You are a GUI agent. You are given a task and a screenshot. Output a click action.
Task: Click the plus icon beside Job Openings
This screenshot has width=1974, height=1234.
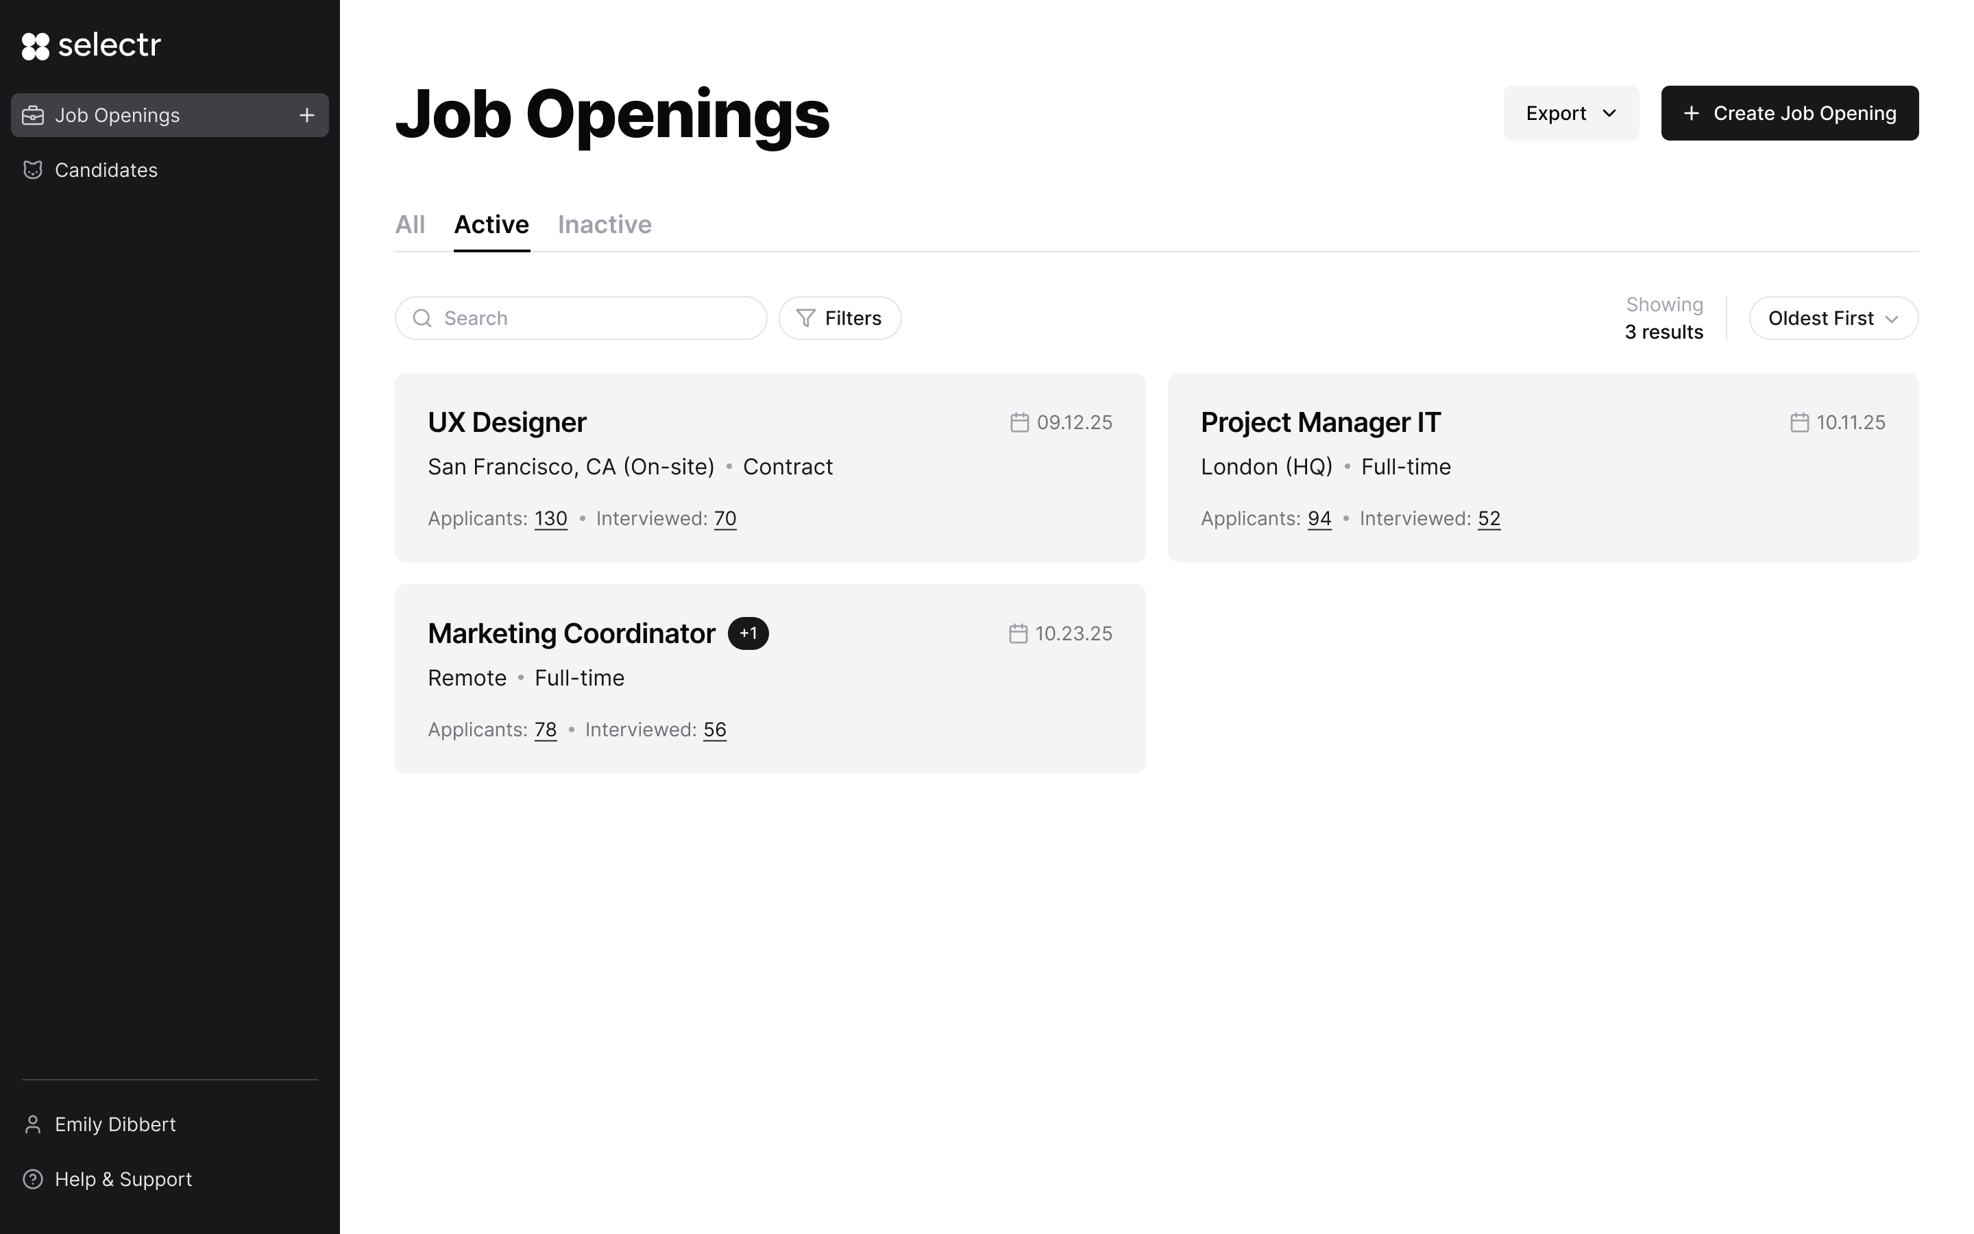[x=306, y=115]
